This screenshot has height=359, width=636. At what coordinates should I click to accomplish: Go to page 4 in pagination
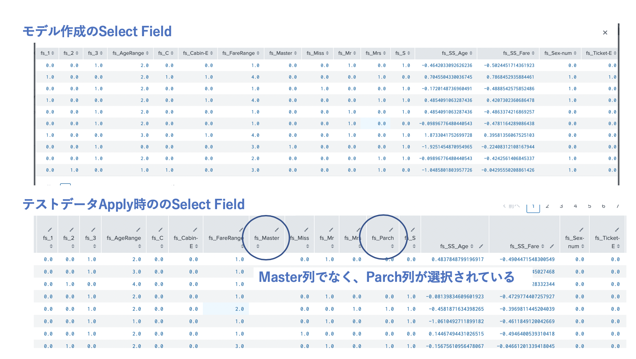(x=575, y=206)
